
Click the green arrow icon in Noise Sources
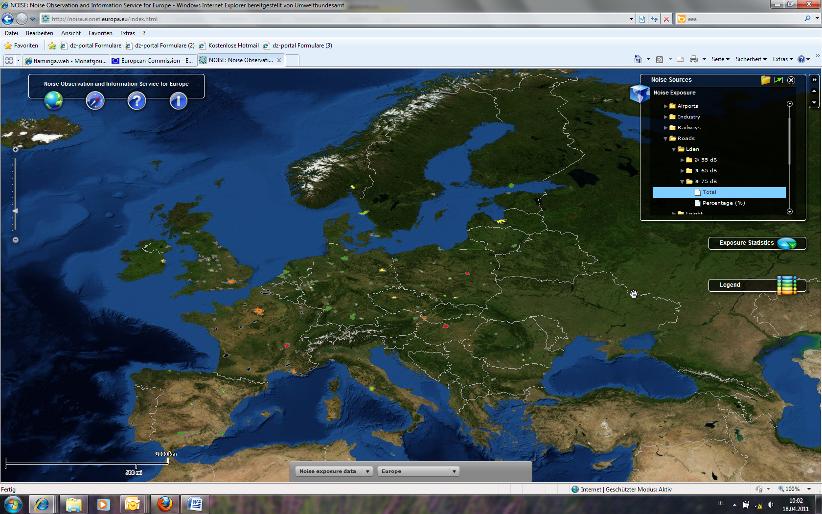point(778,80)
